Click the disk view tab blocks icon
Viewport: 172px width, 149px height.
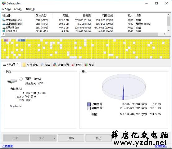[x=55, y=65]
